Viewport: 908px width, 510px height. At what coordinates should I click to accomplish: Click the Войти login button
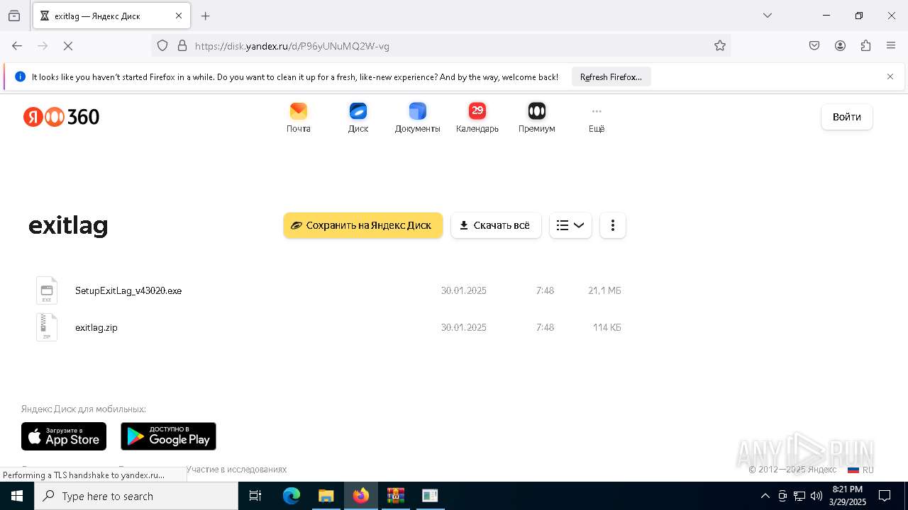847,117
